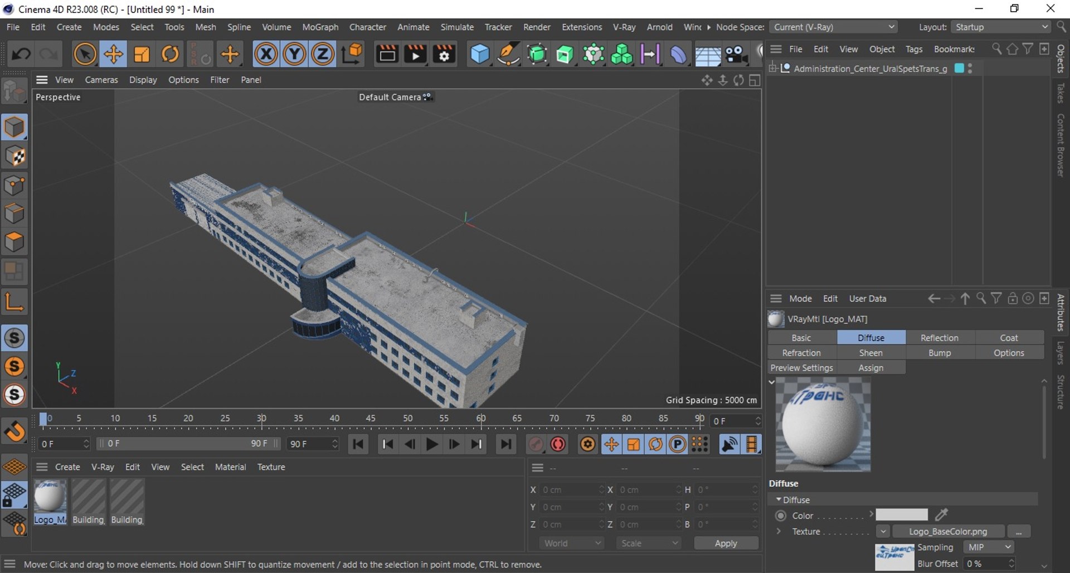Select the Live Selection tool
This screenshot has width=1070, height=573.
click(x=85, y=54)
